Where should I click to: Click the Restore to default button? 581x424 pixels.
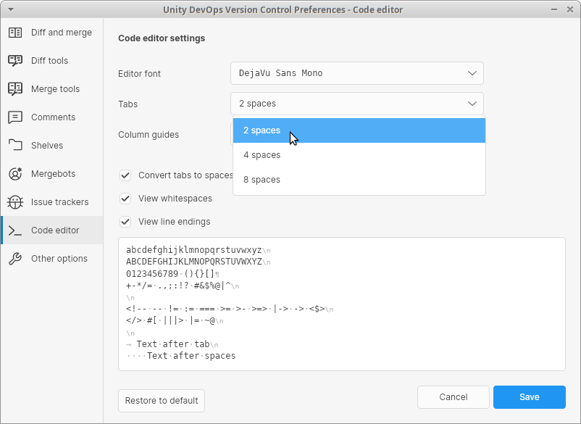(x=161, y=400)
